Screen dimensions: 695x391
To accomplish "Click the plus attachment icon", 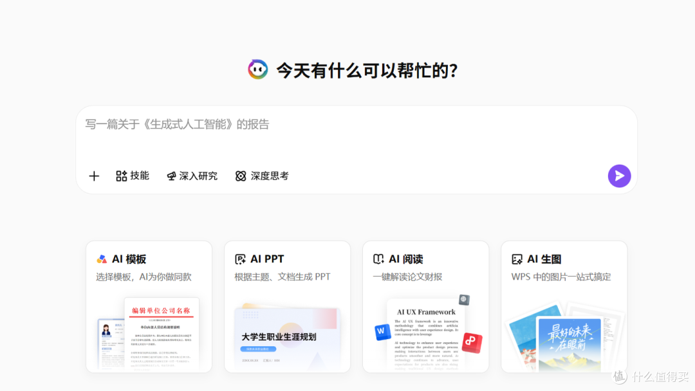I will point(94,176).
